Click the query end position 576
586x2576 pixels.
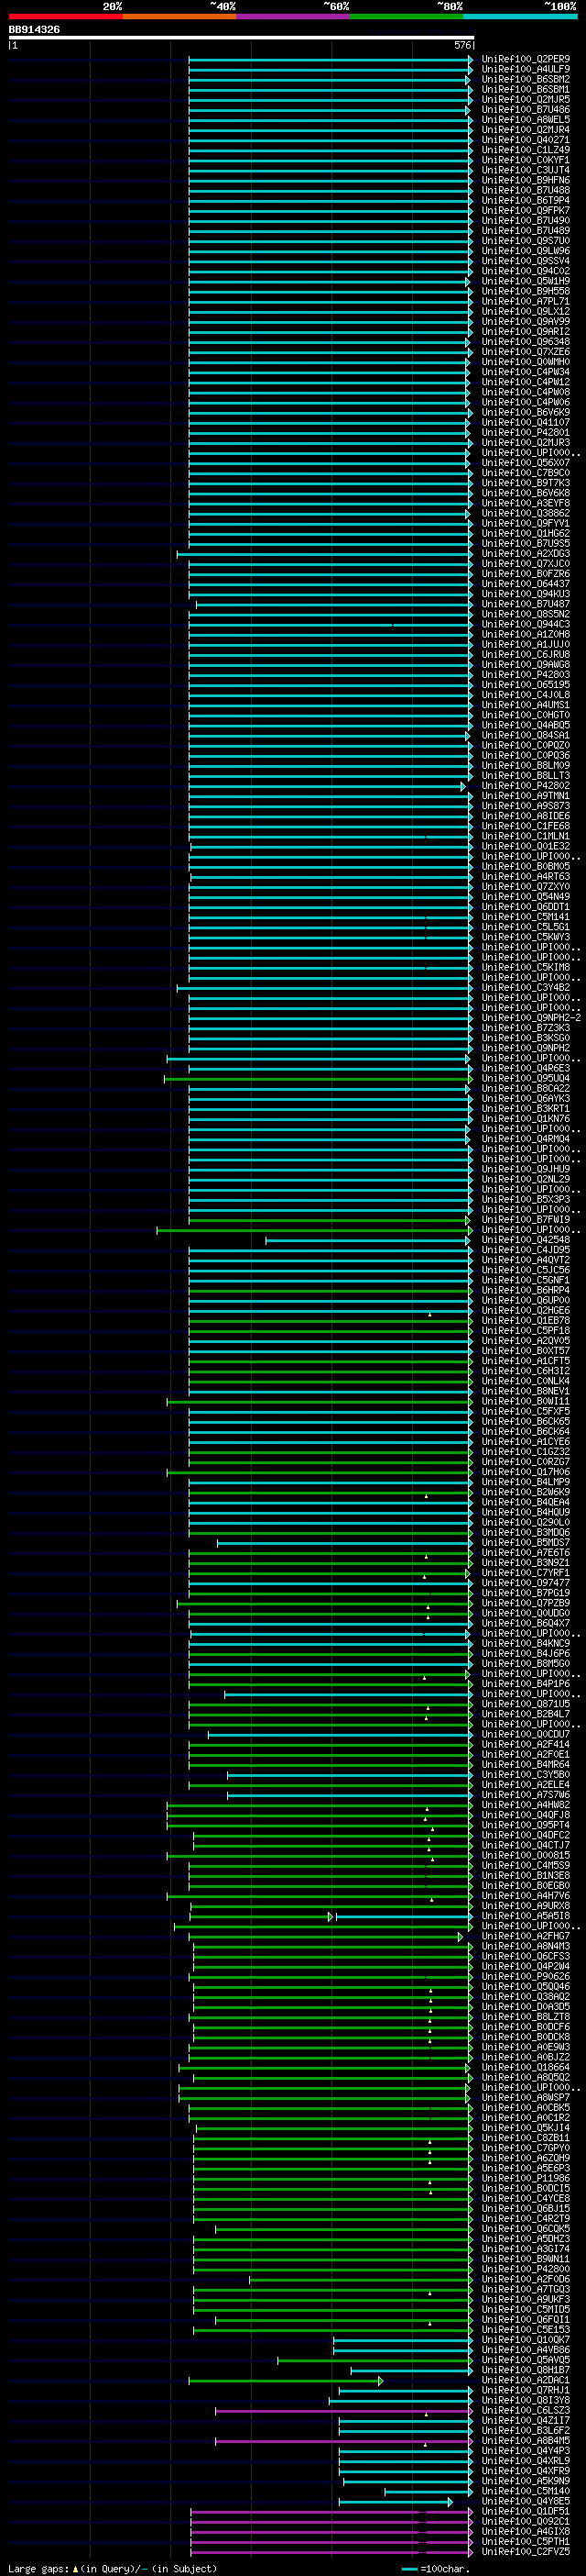click(462, 46)
